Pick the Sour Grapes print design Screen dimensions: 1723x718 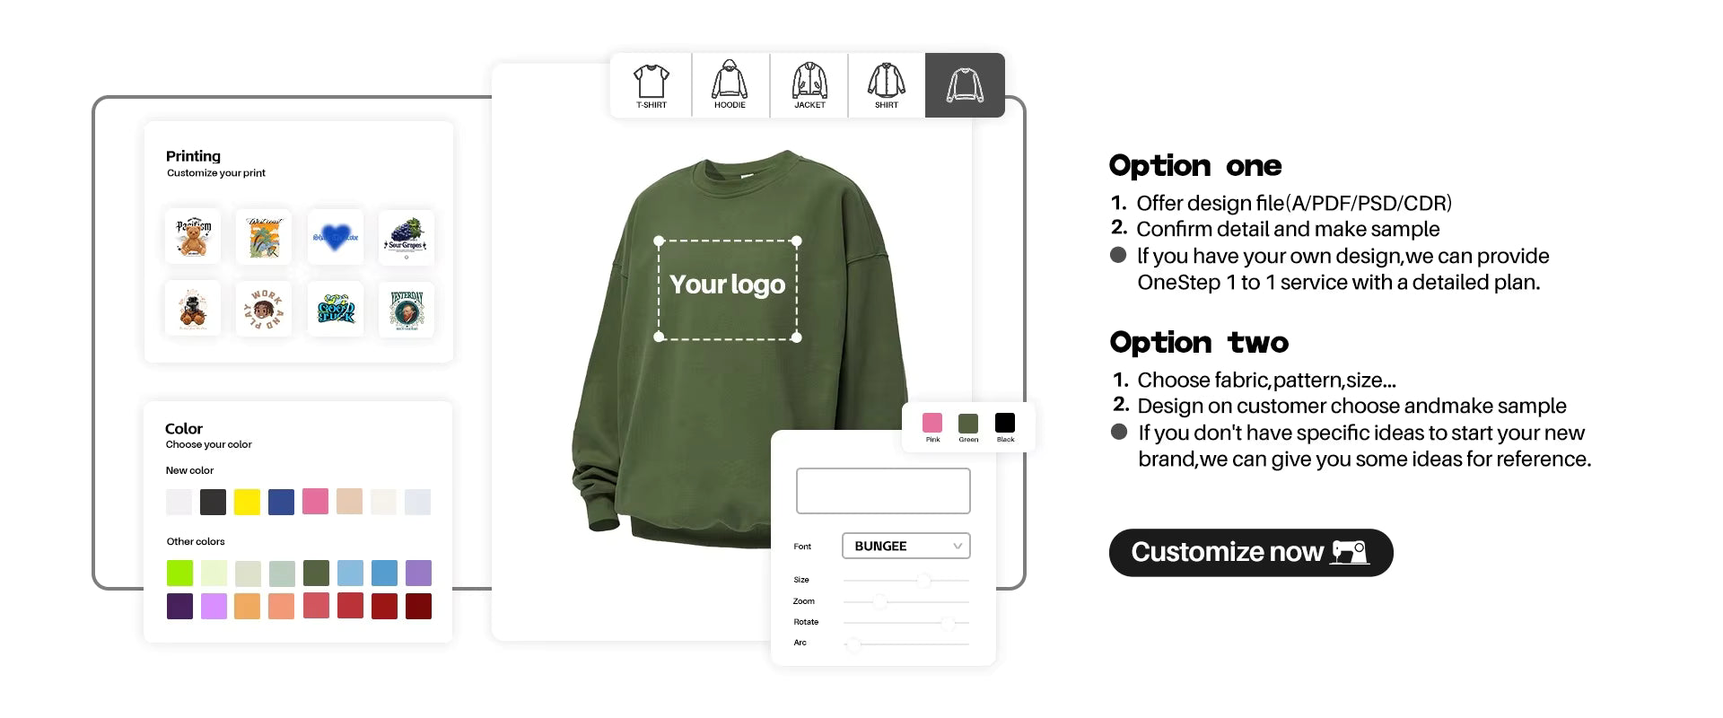tap(407, 237)
